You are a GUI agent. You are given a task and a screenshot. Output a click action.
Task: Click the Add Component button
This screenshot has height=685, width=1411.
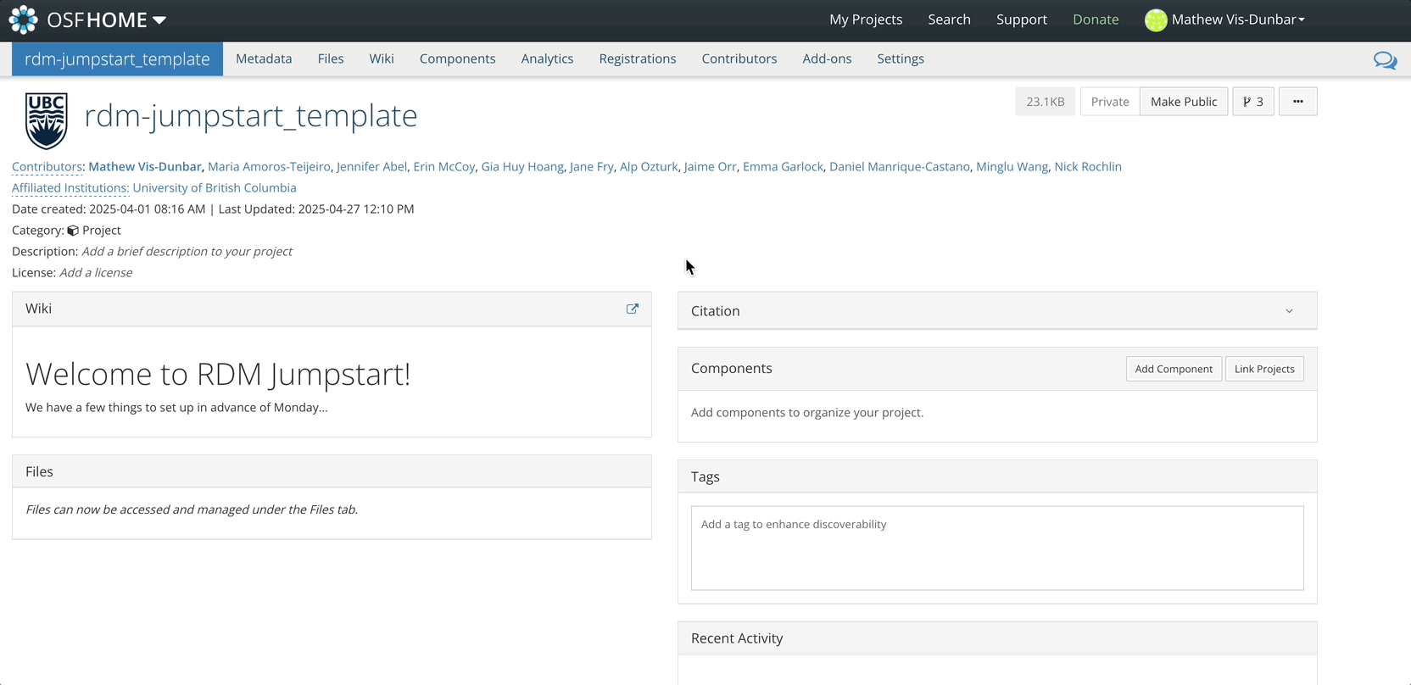point(1173,369)
